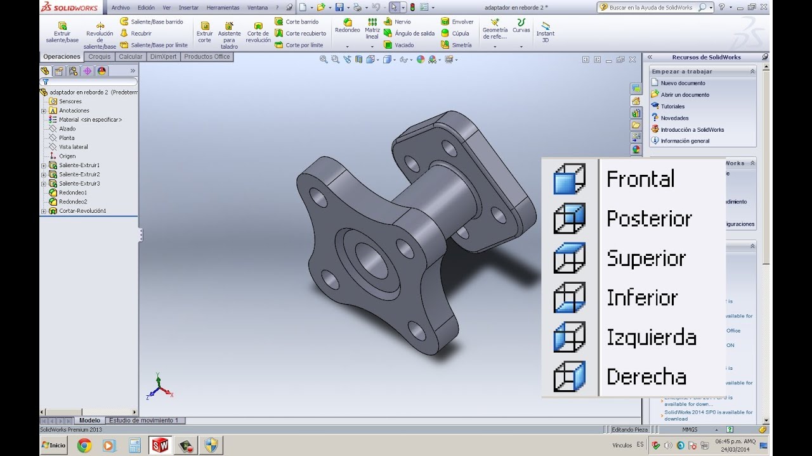Expand Anotaciones tree node

click(44, 110)
